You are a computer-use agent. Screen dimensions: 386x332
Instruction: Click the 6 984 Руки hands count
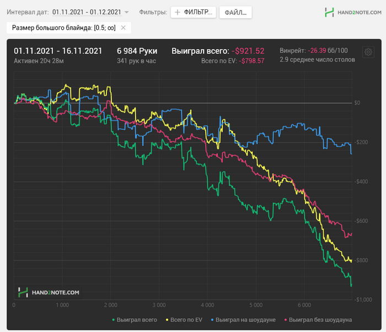point(137,51)
